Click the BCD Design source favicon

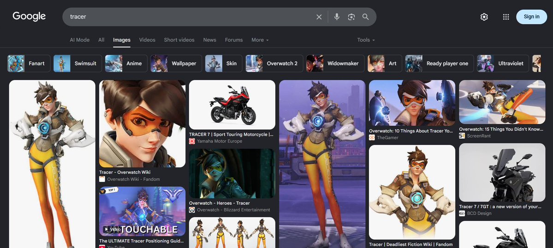[x=462, y=213]
